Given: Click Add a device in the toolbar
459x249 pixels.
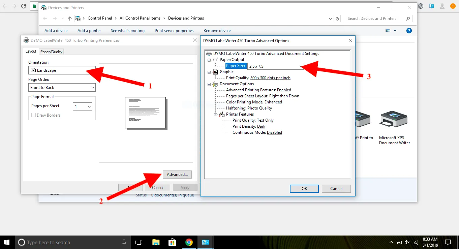Looking at the screenshot, I should coord(56,31).
